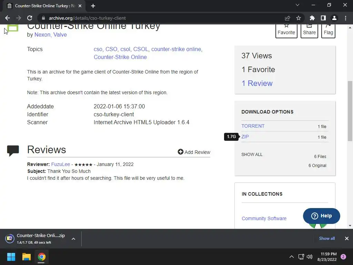Click the Reviews speech bubble icon
Viewport: 353px width, 265px height.
(x=13, y=150)
